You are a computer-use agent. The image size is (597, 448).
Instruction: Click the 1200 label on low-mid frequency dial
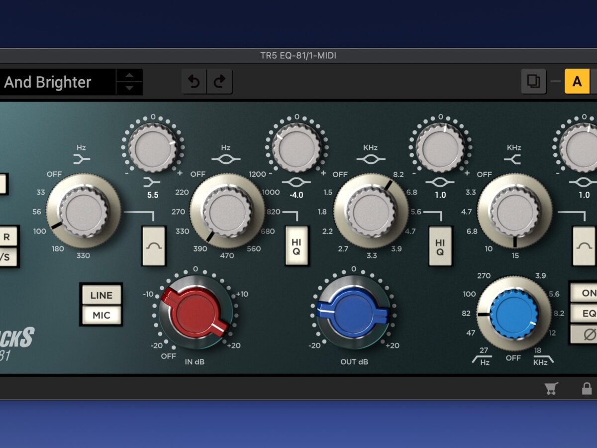pyautogui.click(x=258, y=174)
